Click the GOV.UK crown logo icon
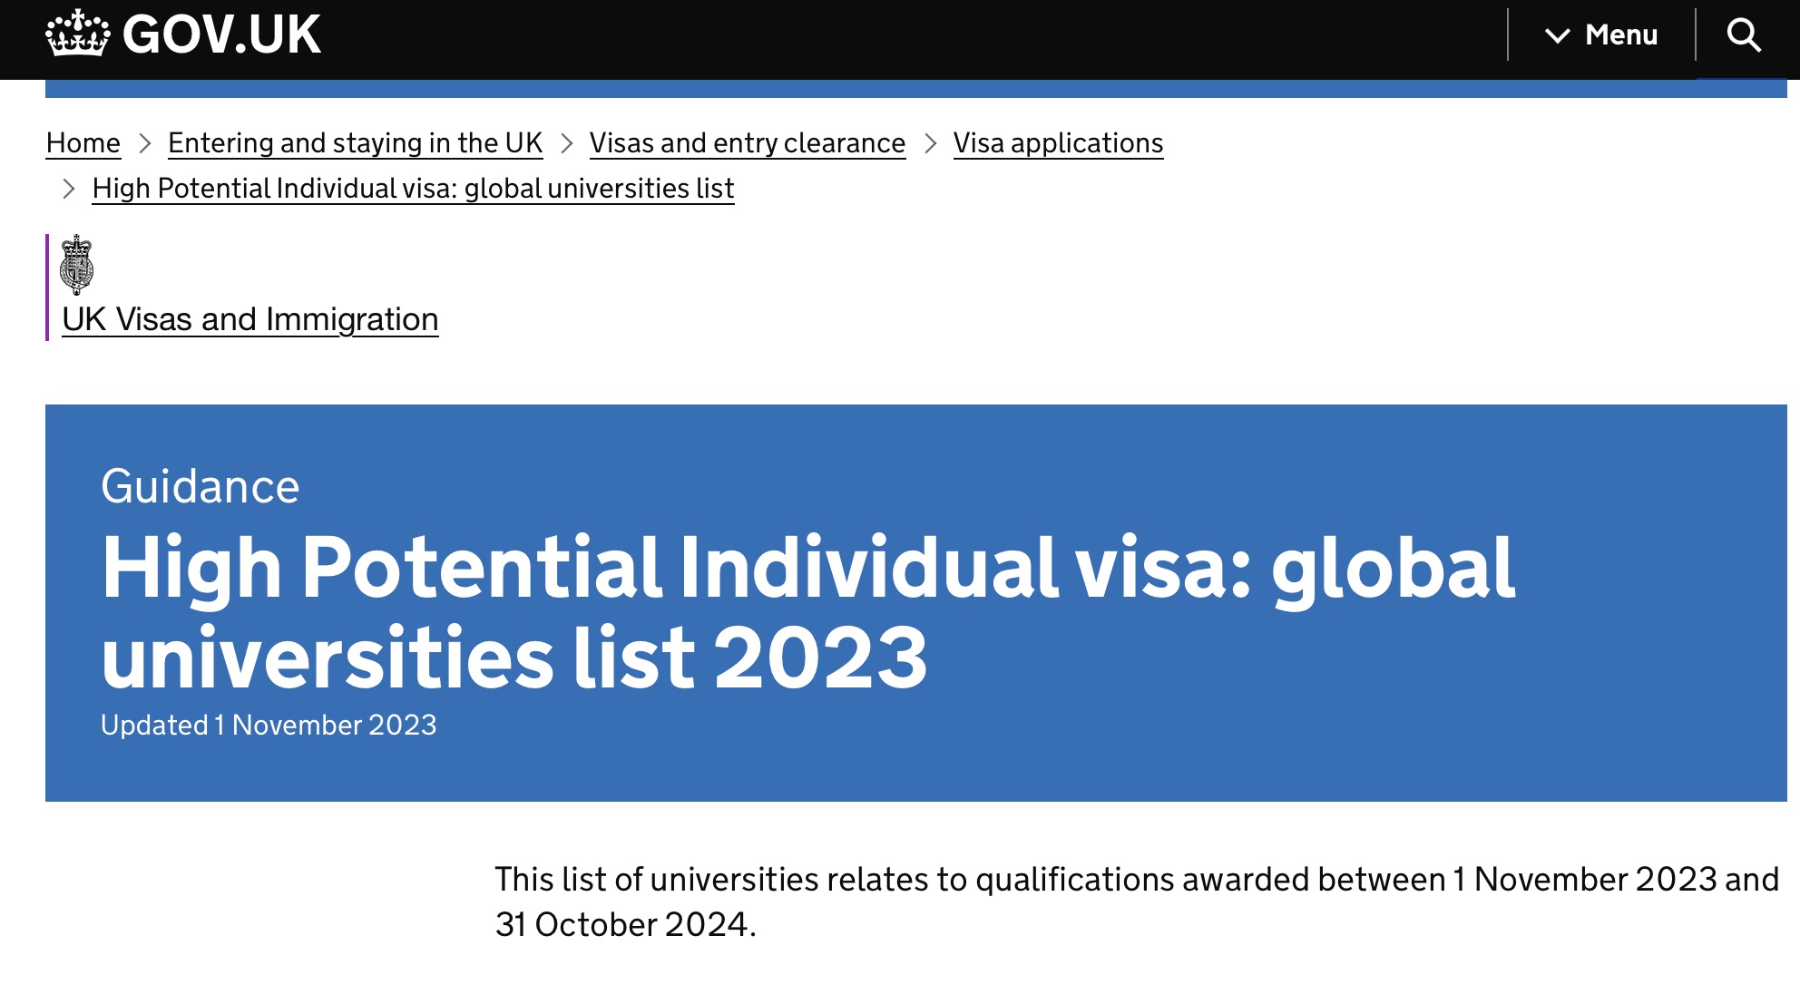This screenshot has height=994, width=1800. tap(77, 34)
